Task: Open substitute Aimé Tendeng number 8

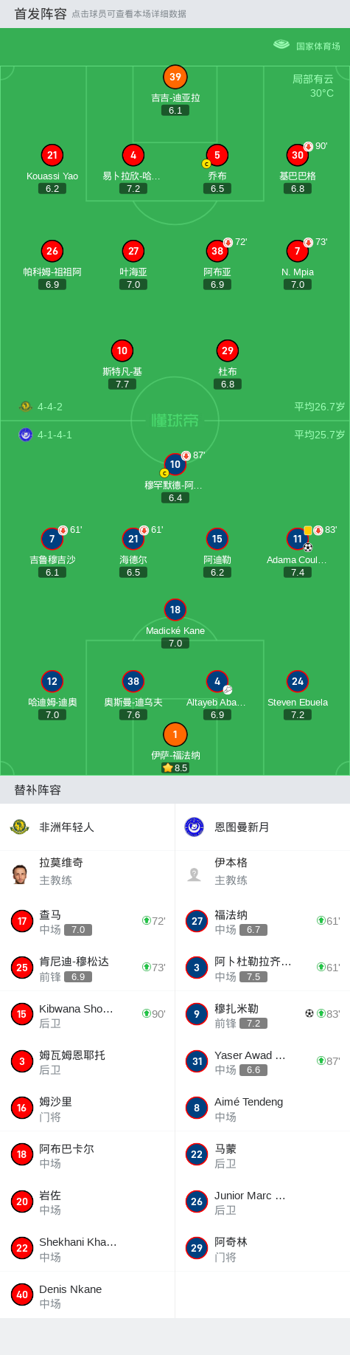Action: (x=262, y=1109)
